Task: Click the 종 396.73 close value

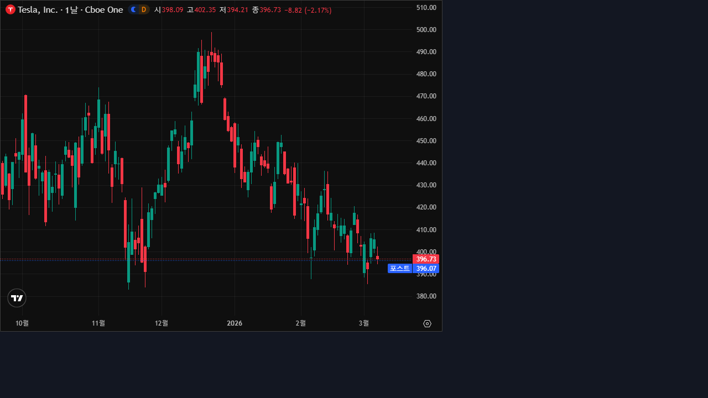Action: (x=266, y=10)
